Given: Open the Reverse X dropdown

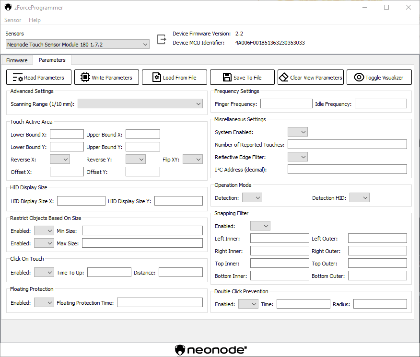Looking at the screenshot, I should coord(59,160).
